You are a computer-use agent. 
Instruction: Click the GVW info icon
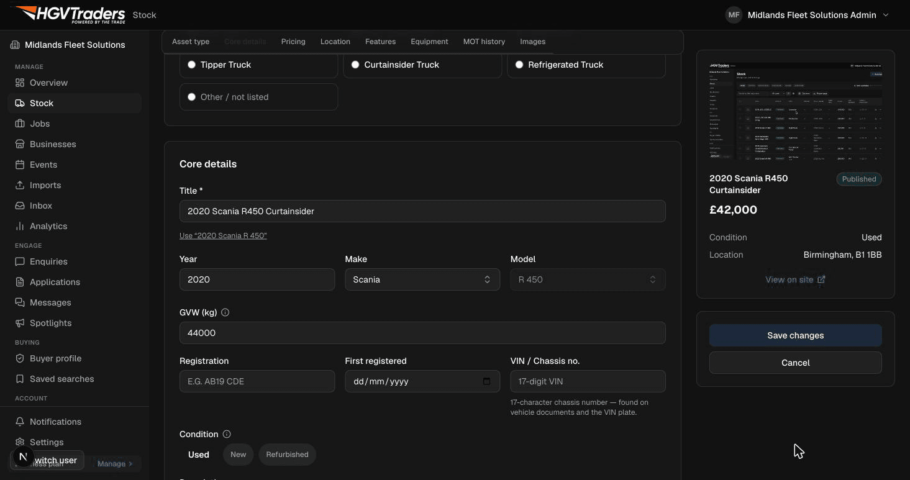coord(225,312)
